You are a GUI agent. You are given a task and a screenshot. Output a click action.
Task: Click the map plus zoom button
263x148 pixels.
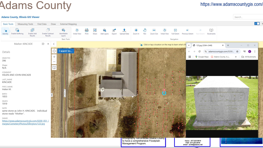[x=54, y=57]
